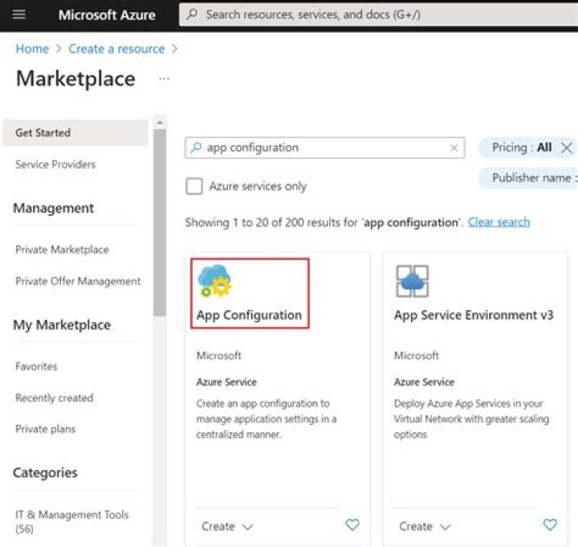Enable the Azure services only checkbox
Viewport: 578px width, 547px height.
(194, 186)
